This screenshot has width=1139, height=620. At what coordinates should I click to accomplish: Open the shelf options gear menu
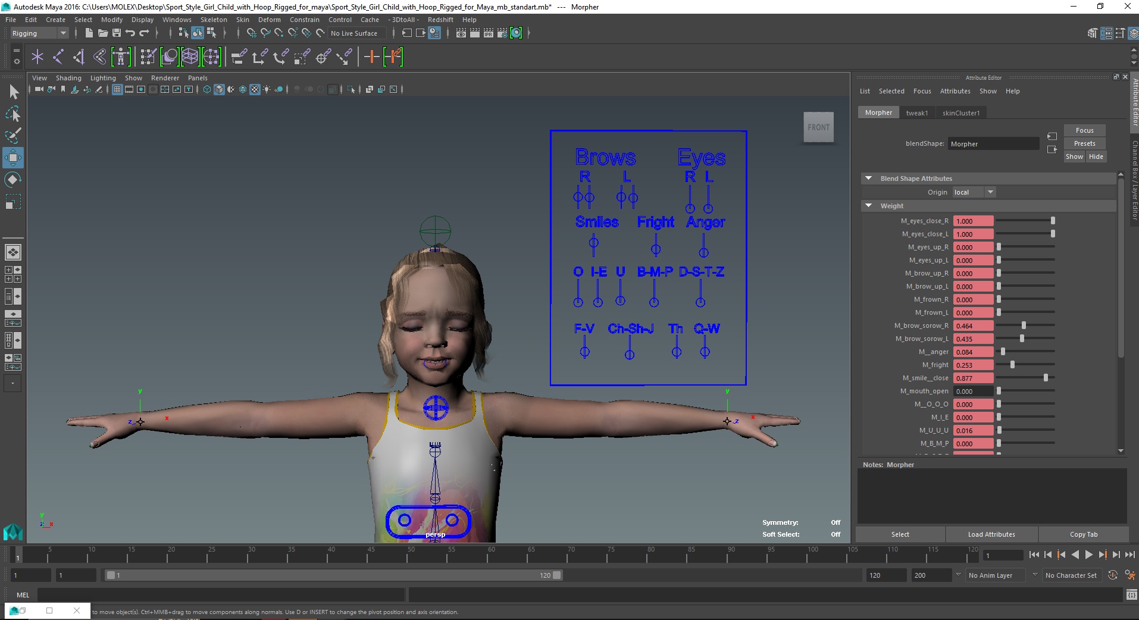click(16, 61)
